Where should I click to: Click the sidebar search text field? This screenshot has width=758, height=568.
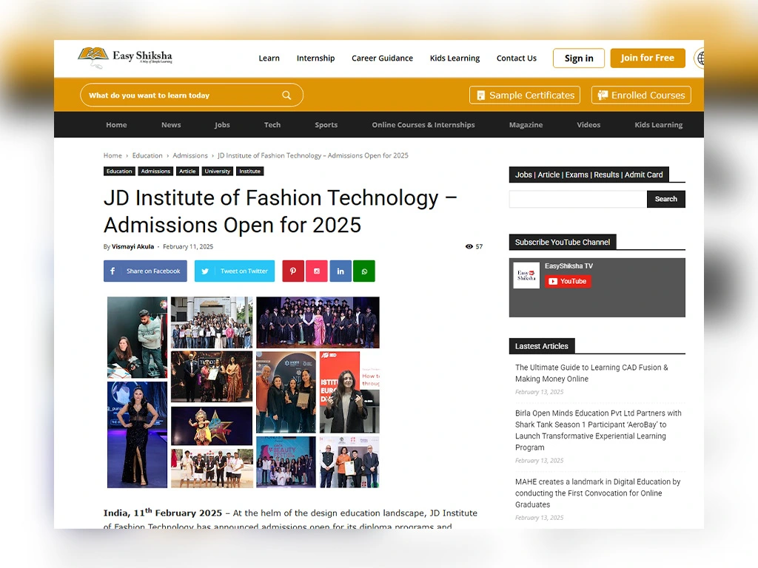577,199
